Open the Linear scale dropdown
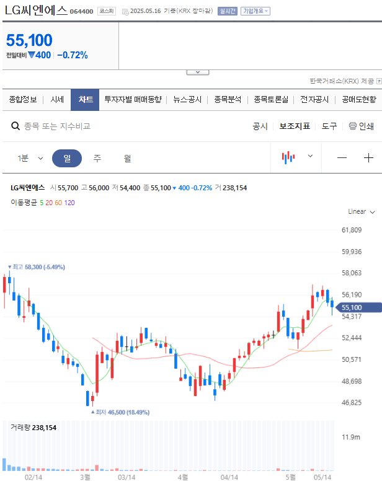The width and height of the screenshot is (382, 484). click(x=362, y=211)
